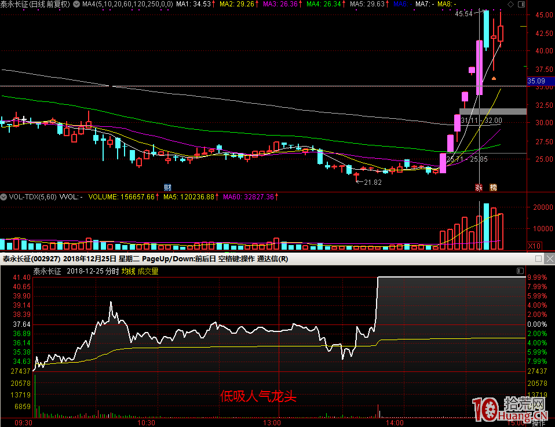Open the VOL-TDX indicator dropdown circle icon
Viewport: 555px width, 427px height.
3,197
